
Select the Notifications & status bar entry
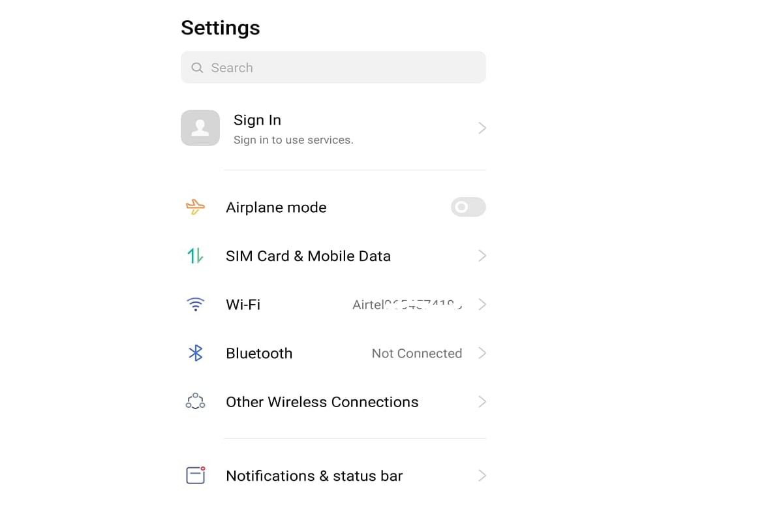tap(314, 476)
